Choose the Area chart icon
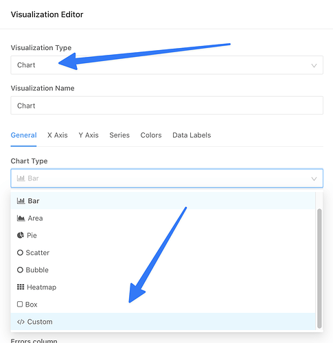This screenshot has height=343, width=333. point(21,218)
